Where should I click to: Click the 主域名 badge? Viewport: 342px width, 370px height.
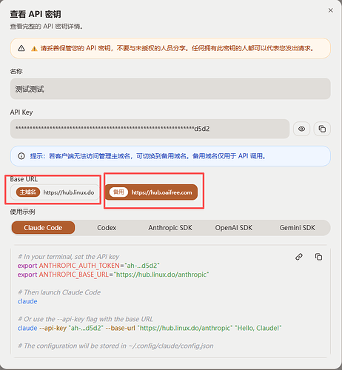(x=28, y=192)
